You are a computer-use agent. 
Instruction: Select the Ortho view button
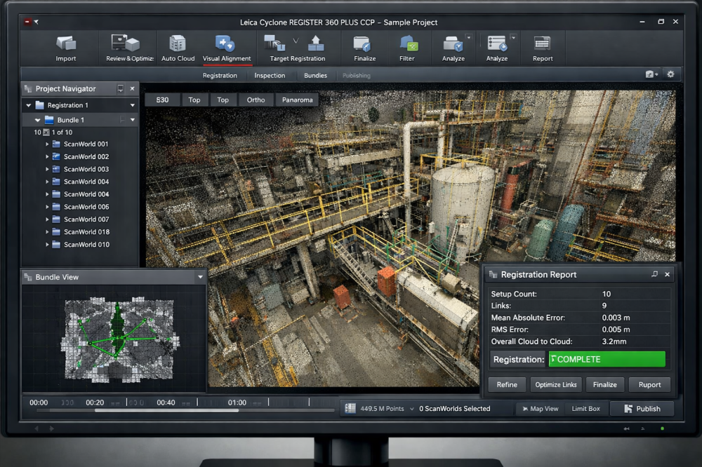pyautogui.click(x=256, y=100)
